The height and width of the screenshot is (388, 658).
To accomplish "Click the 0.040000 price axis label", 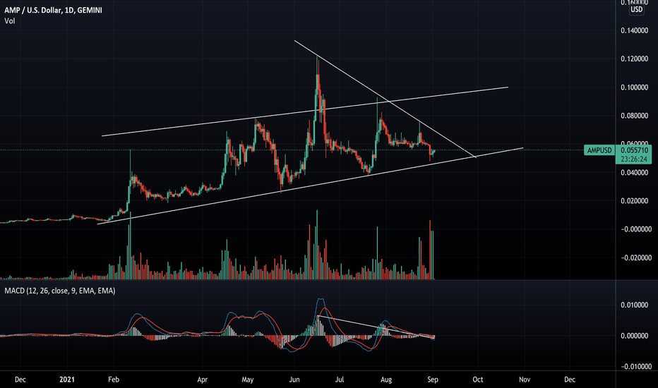I will pos(634,172).
